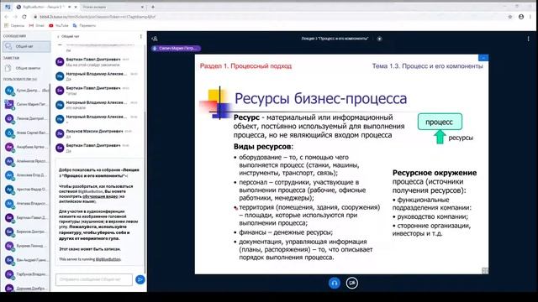Click the message author name Лизунов Максим Дмитриевич

pyautogui.click(x=94, y=131)
